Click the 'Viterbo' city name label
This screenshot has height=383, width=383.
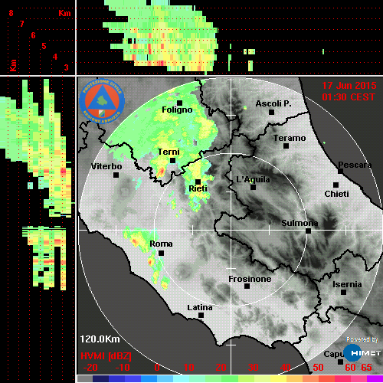[x=106, y=166]
